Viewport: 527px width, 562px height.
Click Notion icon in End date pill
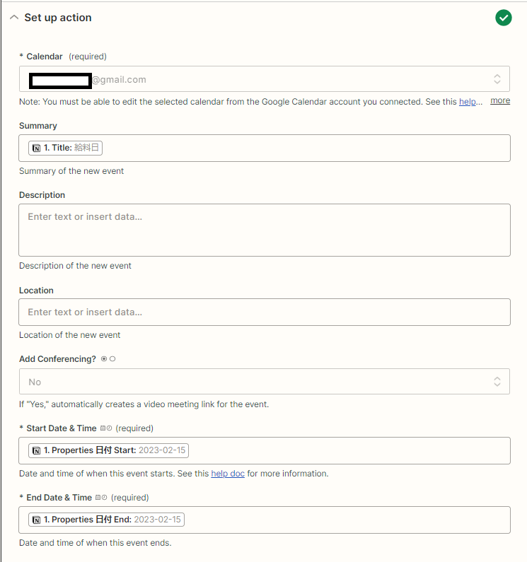click(x=37, y=520)
